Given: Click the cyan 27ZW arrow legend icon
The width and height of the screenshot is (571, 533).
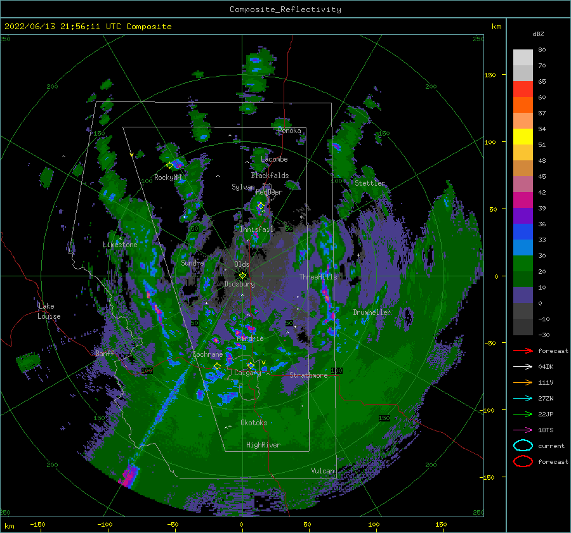Looking at the screenshot, I should pyautogui.click(x=523, y=399).
